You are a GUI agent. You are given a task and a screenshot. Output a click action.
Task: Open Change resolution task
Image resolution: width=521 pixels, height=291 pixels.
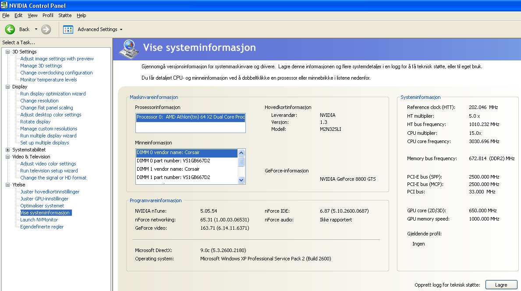coord(39,101)
